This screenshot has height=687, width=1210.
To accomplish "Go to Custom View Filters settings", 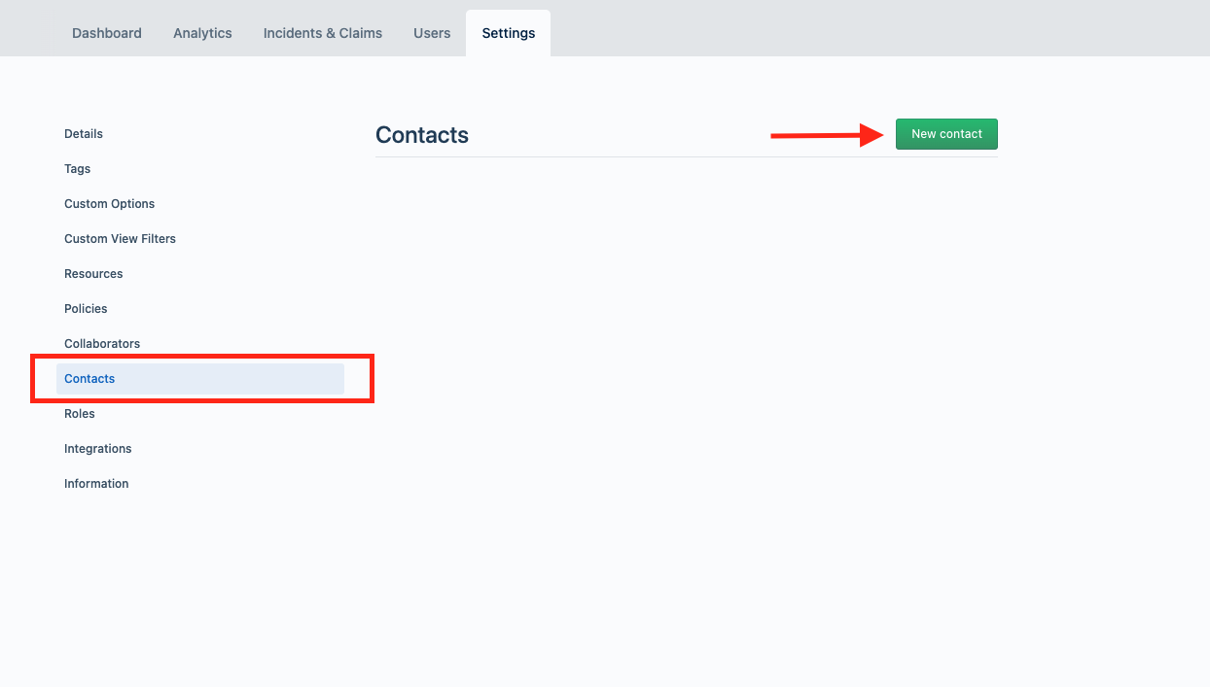I will [x=121, y=239].
